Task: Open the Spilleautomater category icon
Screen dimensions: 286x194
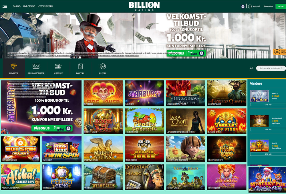Action: [36, 66]
